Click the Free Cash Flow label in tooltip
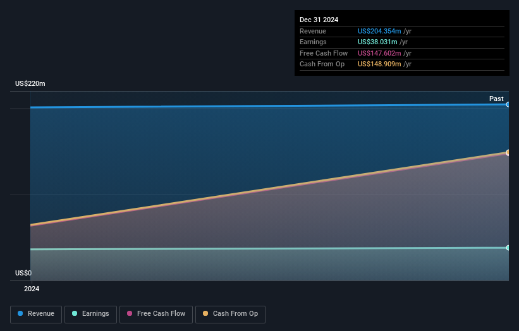The image size is (519, 331). (324, 53)
